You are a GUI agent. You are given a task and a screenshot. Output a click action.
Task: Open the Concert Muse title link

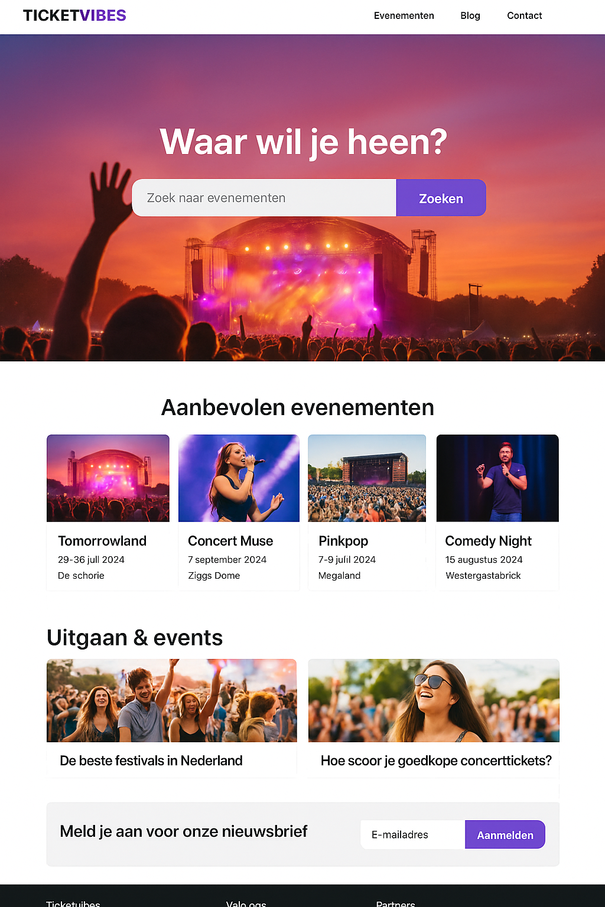(x=230, y=541)
